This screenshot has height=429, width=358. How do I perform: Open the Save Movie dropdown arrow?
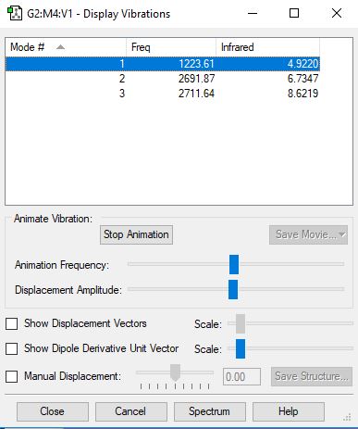pos(342,234)
